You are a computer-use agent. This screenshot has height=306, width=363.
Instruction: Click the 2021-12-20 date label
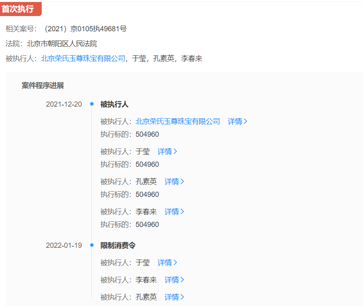pyautogui.click(x=64, y=104)
